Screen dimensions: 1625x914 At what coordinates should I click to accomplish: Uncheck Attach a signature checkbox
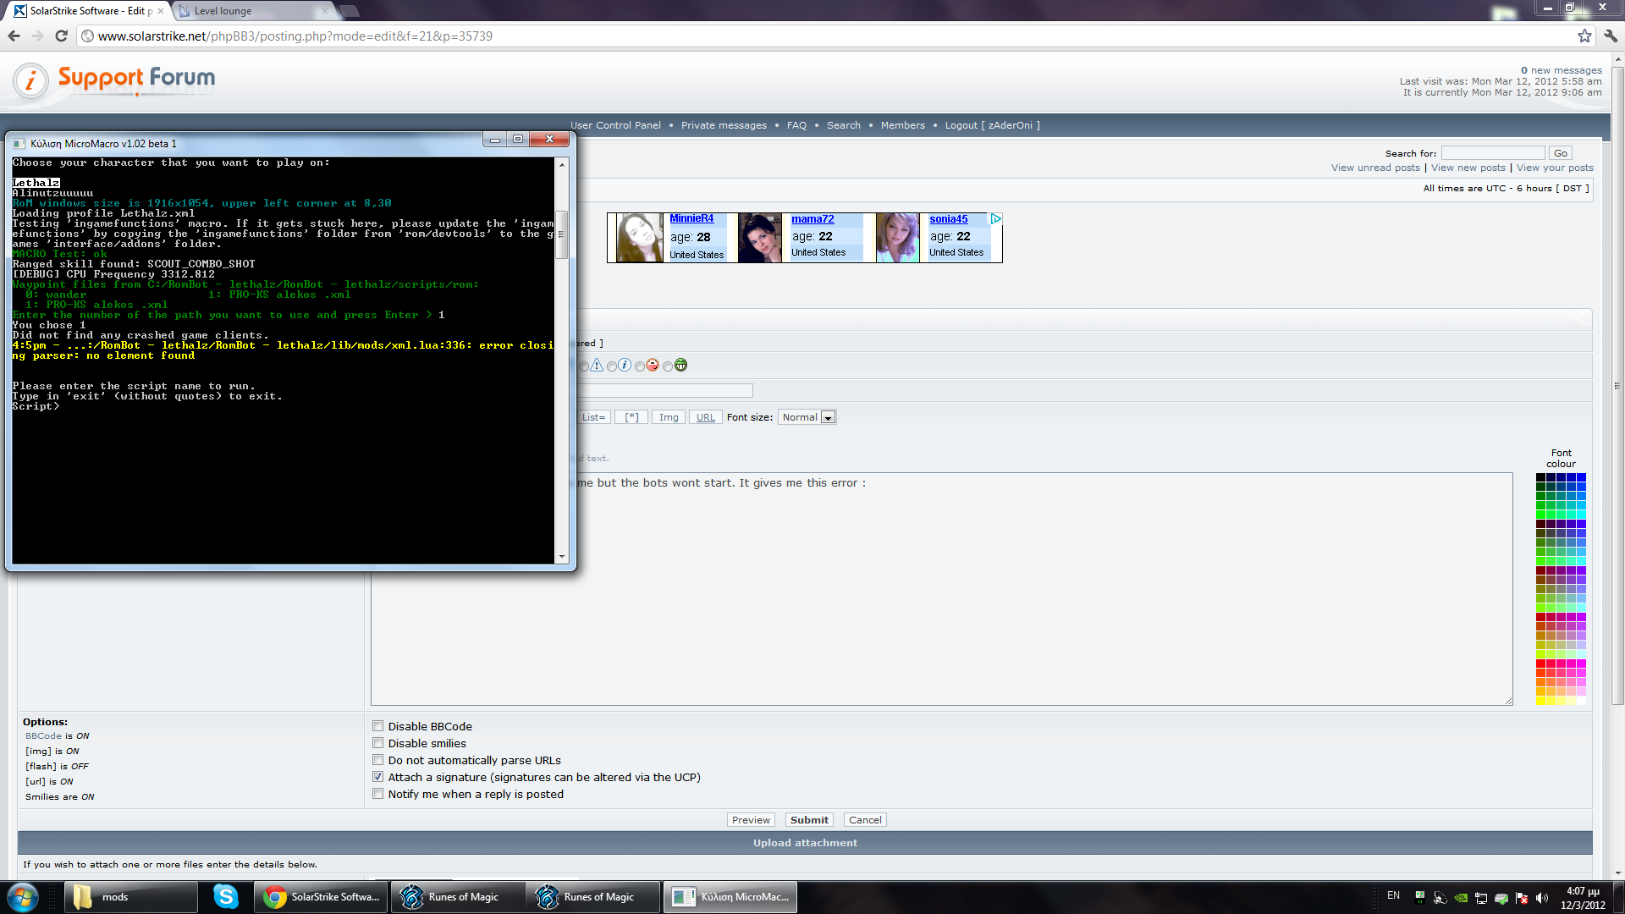[x=378, y=777]
